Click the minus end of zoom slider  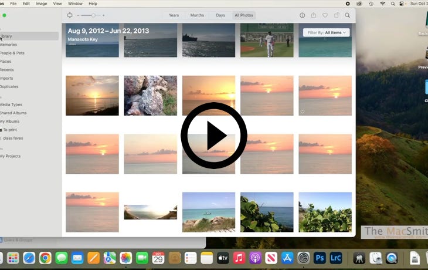(78, 15)
